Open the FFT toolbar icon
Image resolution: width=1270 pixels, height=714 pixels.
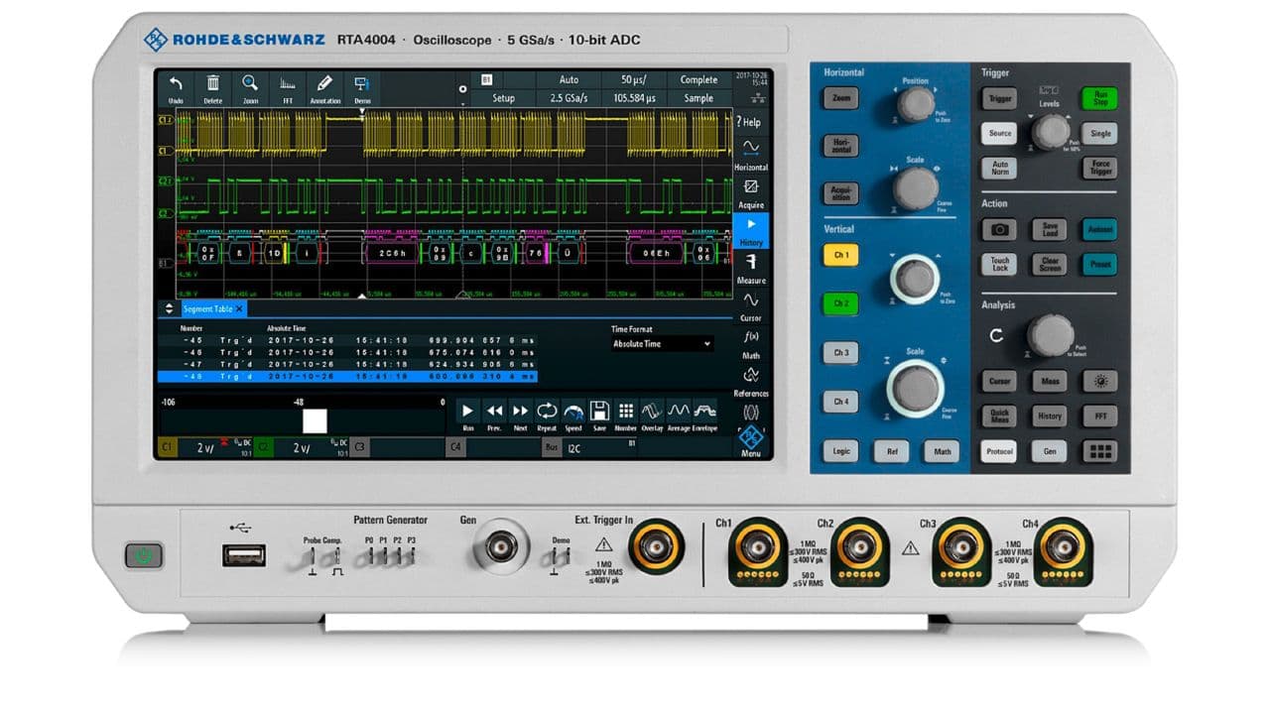[x=288, y=88]
